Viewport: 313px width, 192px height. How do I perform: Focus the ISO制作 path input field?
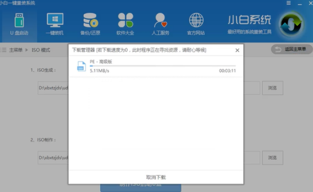point(53,158)
